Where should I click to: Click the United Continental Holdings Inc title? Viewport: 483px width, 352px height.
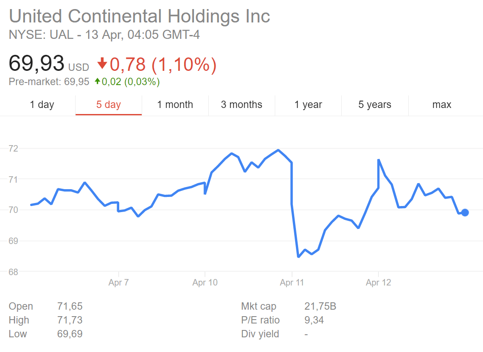(140, 16)
